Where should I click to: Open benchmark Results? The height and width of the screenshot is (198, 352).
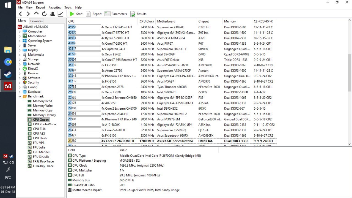point(138,14)
